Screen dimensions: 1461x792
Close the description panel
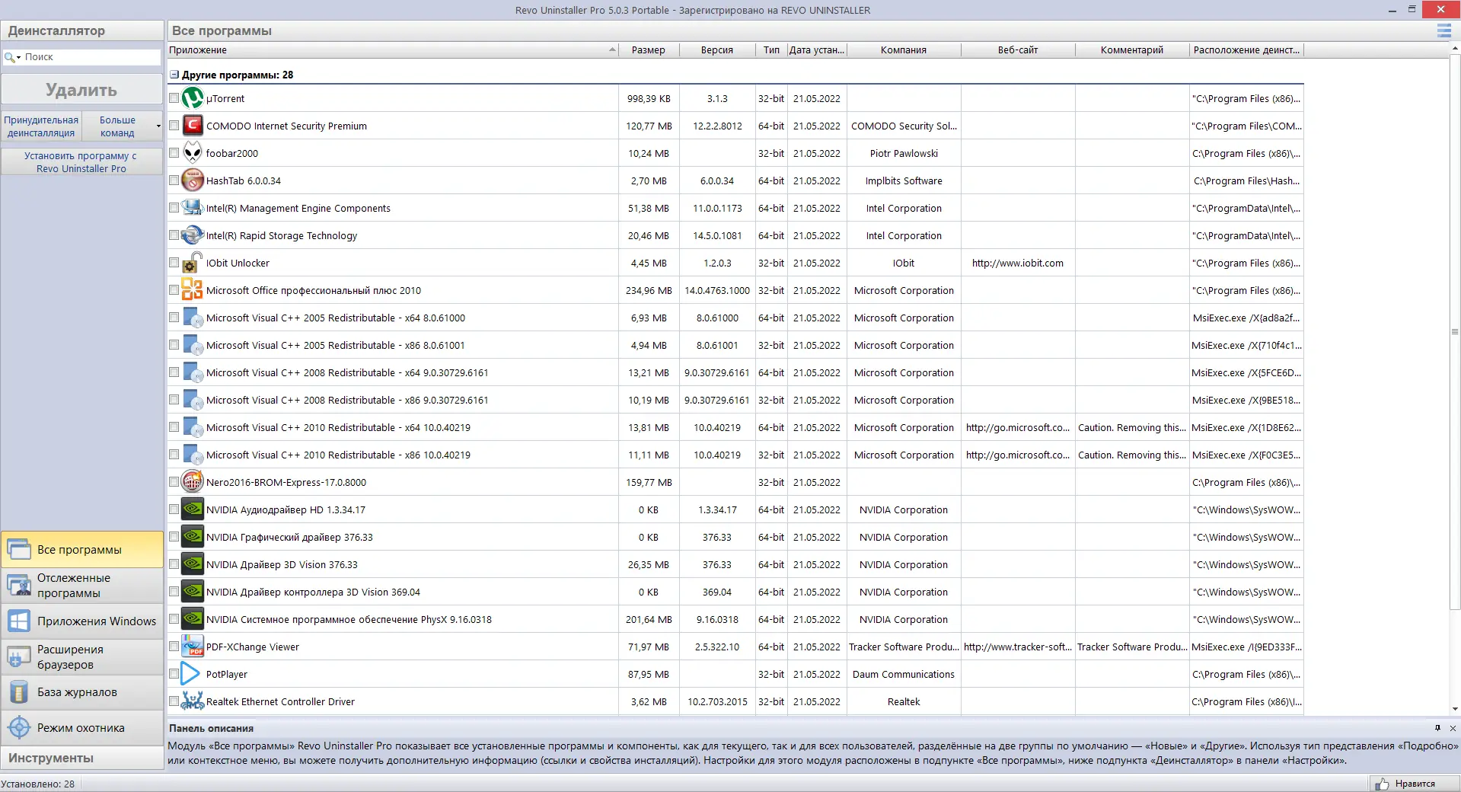click(1453, 728)
